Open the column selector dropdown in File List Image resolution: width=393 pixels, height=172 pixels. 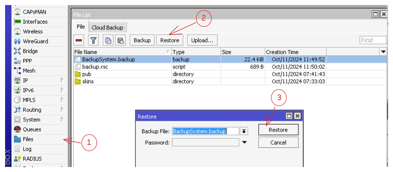click(x=383, y=52)
